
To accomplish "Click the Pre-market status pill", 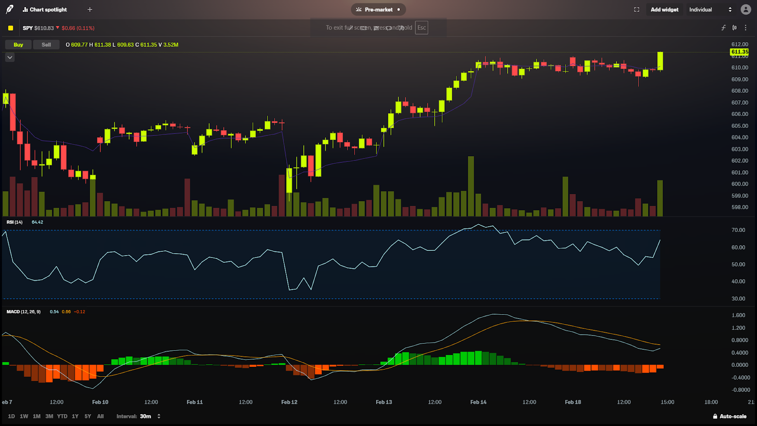I will 378,9.
